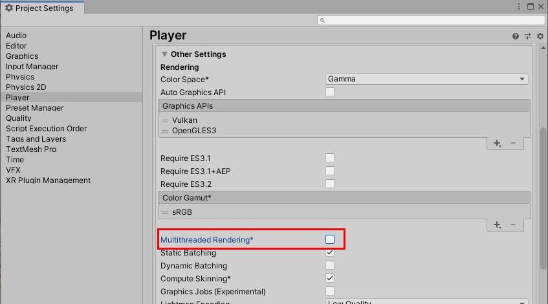Open Tags and Layers category
The image size is (548, 304).
(36, 138)
